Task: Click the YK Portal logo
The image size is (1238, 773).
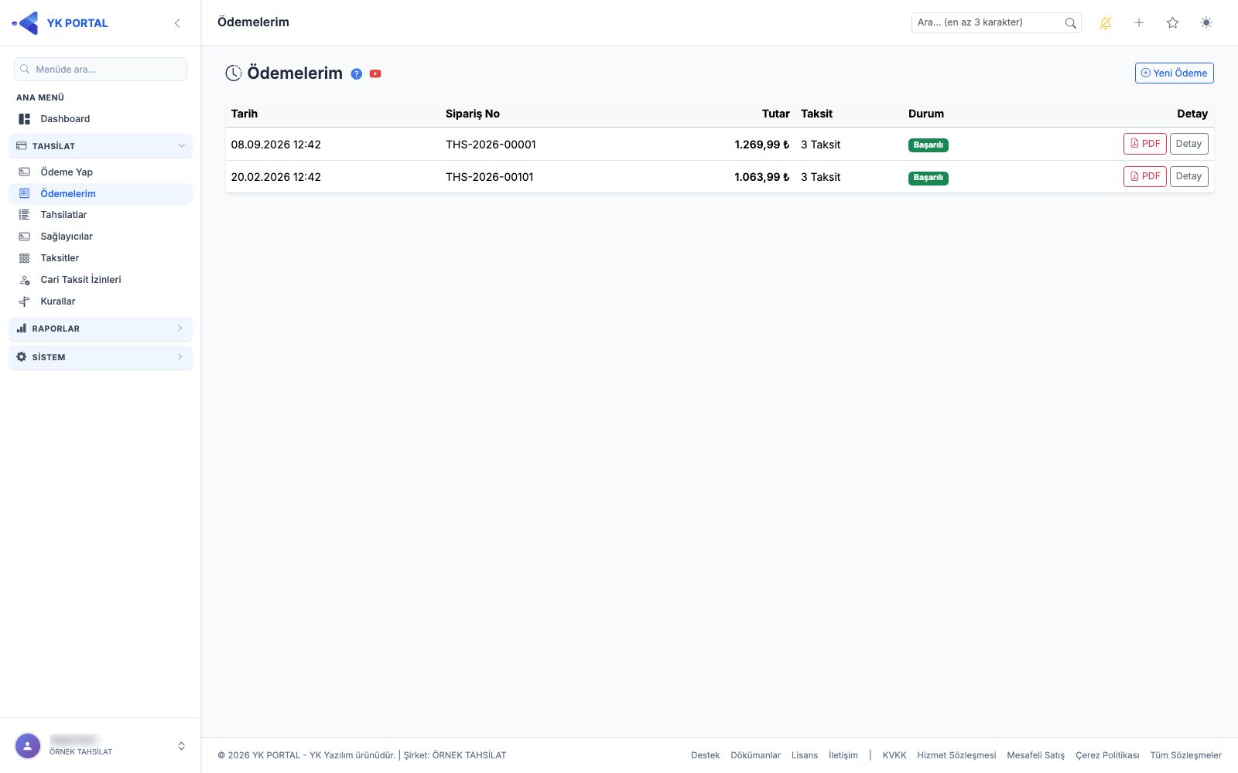Action: (x=60, y=23)
